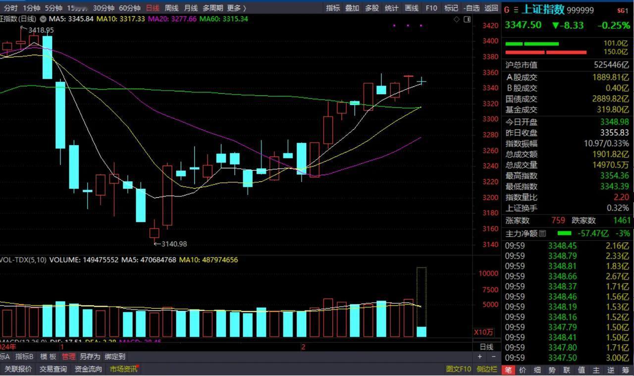Click the latest dotted volume bar in chart
Screen dimensions: 634x376
pos(421,302)
